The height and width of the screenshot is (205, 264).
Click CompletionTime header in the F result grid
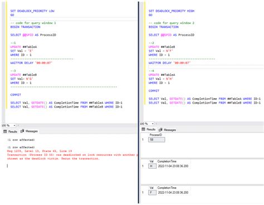[x=167, y=188]
